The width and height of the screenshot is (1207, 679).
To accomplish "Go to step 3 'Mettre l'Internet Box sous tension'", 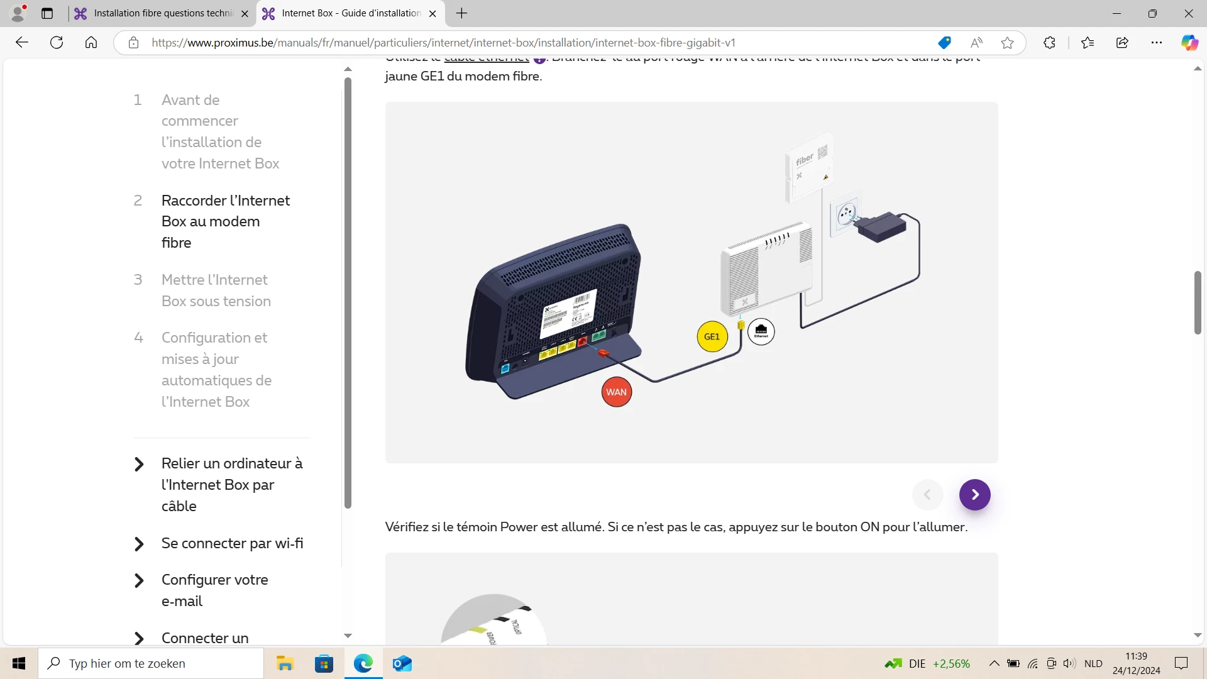I will coord(216,290).
